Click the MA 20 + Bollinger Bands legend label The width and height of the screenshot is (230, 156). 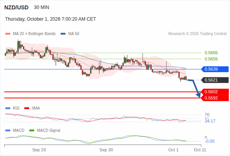(x=34, y=34)
